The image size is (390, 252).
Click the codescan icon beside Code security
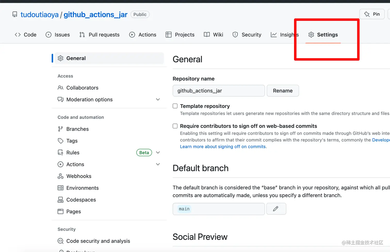tap(61, 241)
